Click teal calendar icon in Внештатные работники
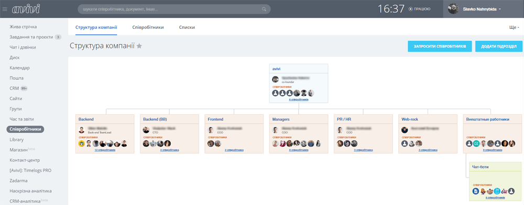Screen dimensions: 524x205 pyautogui.click(x=476, y=144)
